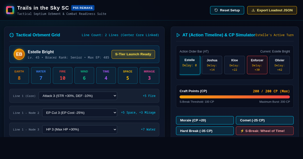Open the Line 1 - Node 3 quartz dropdown
Image resolution: width=303 pixels, height=159 pixels.
tap(80, 129)
